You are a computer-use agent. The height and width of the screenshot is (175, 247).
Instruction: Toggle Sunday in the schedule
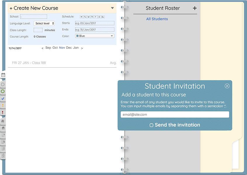tap(103, 17)
